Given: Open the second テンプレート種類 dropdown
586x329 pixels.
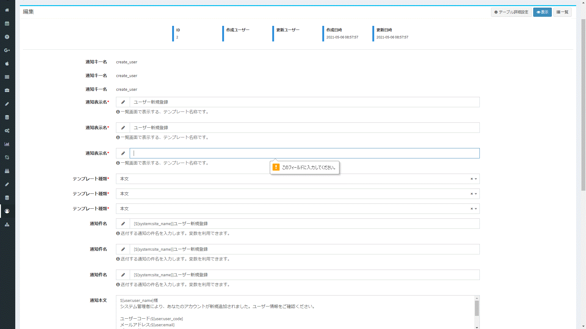Looking at the screenshot, I should pos(298,194).
